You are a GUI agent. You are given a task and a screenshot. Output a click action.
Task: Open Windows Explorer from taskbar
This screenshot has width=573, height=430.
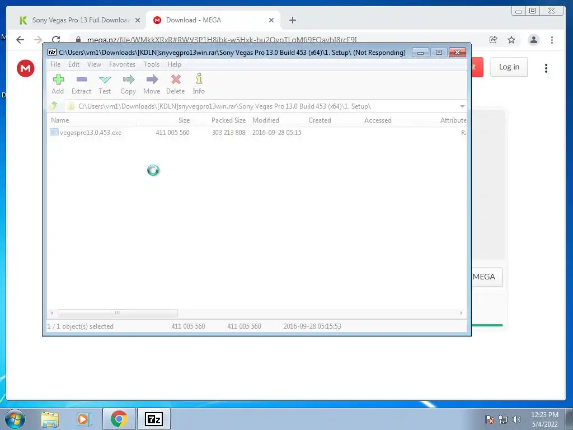pos(50,419)
